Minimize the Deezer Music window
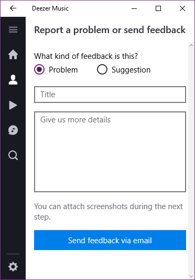 [x=134, y=8]
